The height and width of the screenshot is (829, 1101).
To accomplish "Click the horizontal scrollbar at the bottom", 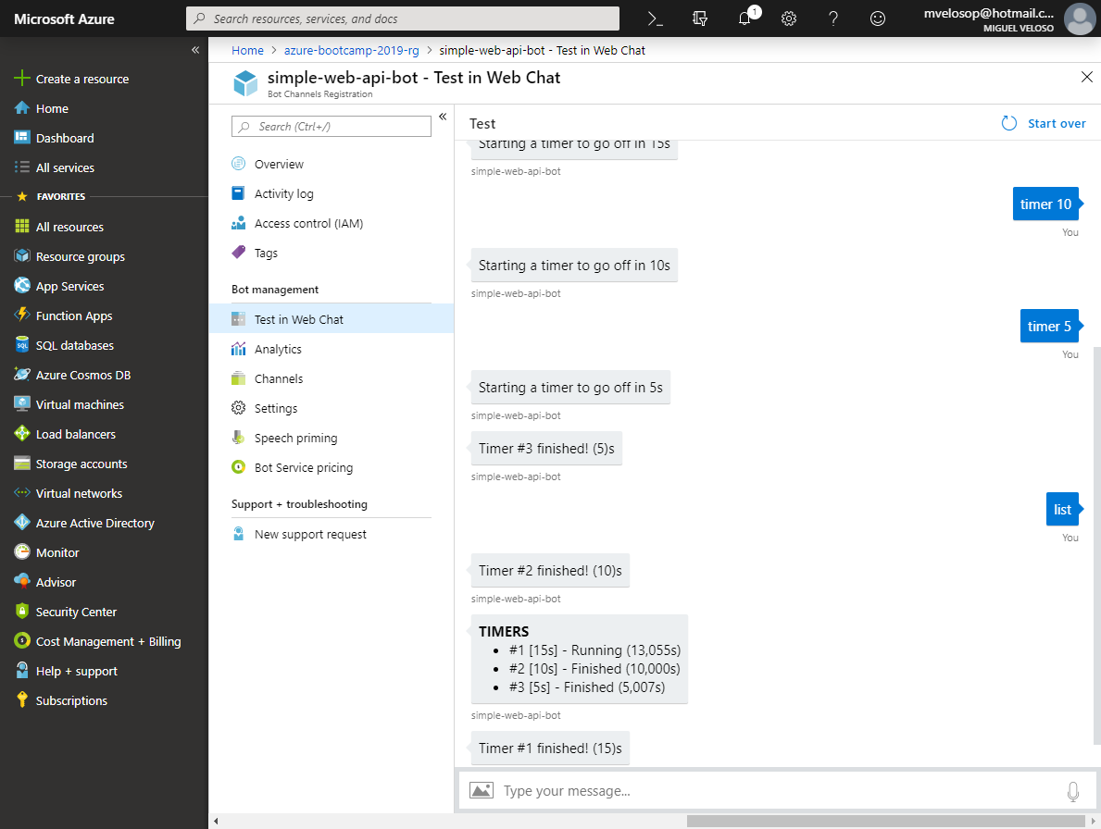I will (x=885, y=821).
